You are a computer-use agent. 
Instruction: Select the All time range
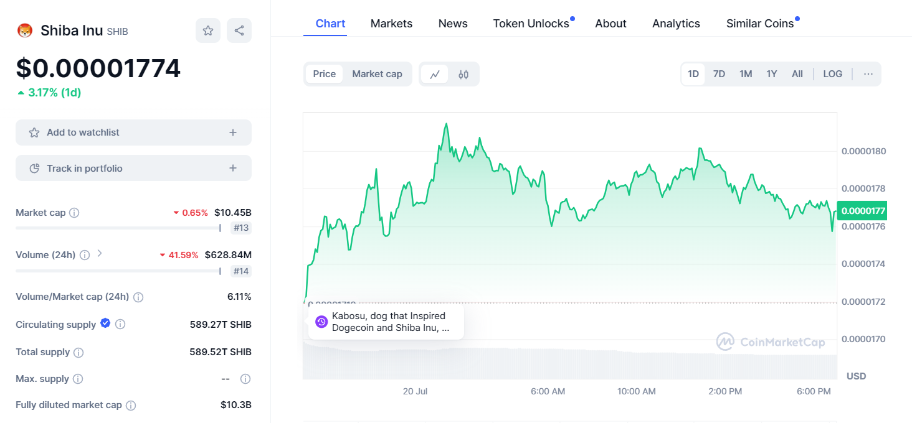(x=797, y=74)
